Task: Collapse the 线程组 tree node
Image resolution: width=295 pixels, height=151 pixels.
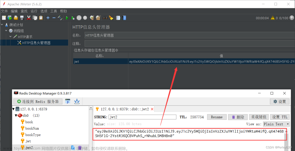Action: pyautogui.click(x=6, y=31)
